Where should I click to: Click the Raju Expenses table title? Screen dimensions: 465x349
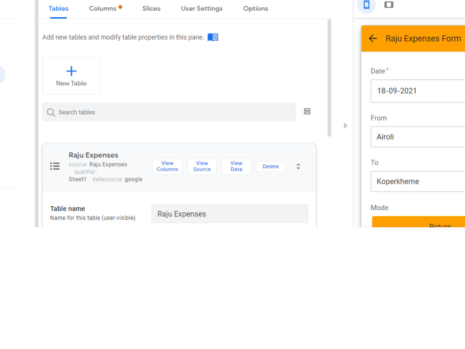tap(93, 155)
